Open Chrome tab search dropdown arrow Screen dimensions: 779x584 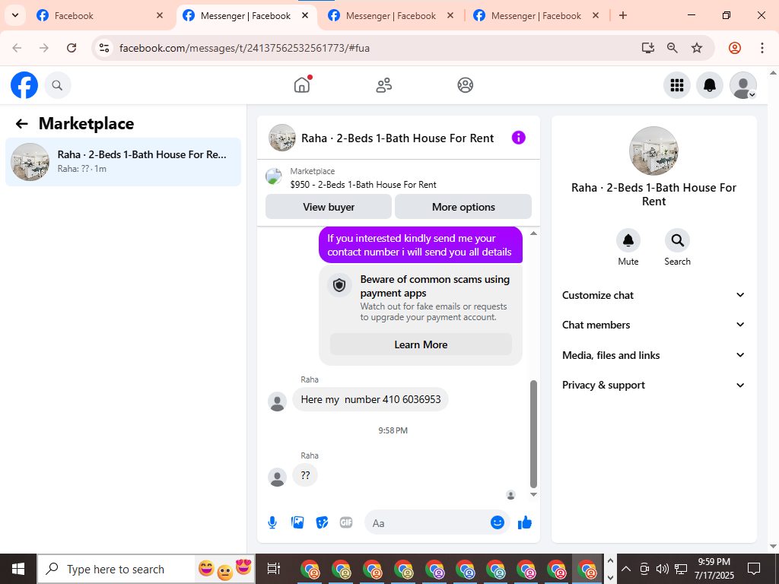[15, 15]
